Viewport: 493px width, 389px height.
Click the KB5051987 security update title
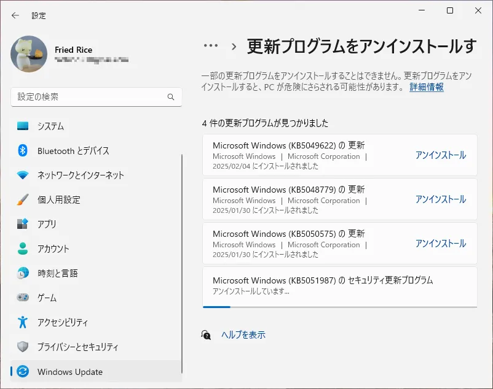pyautogui.click(x=323, y=280)
